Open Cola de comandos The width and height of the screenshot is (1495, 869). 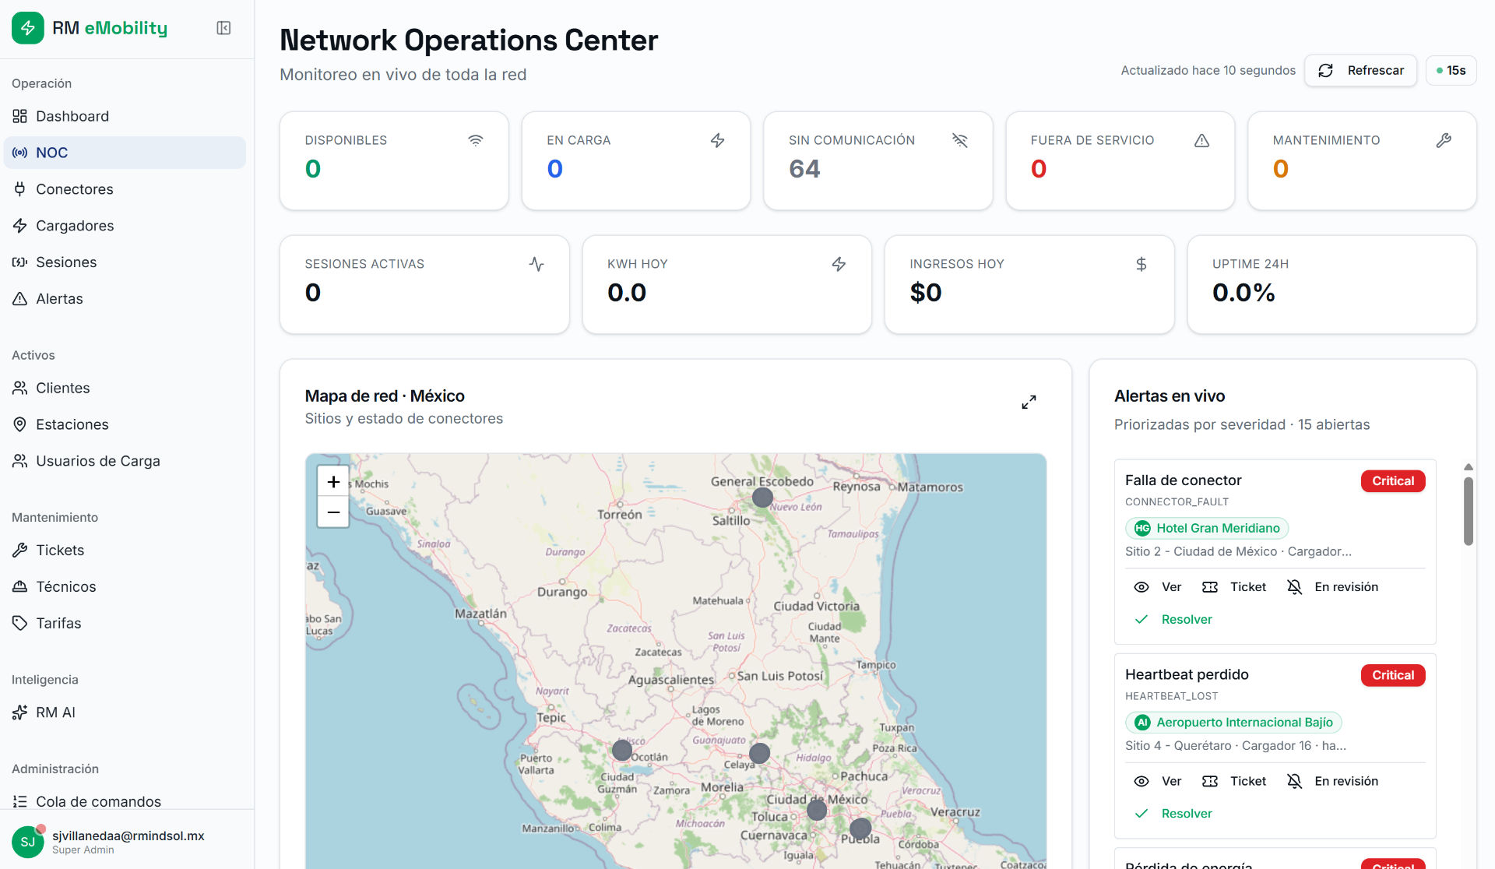(x=125, y=801)
